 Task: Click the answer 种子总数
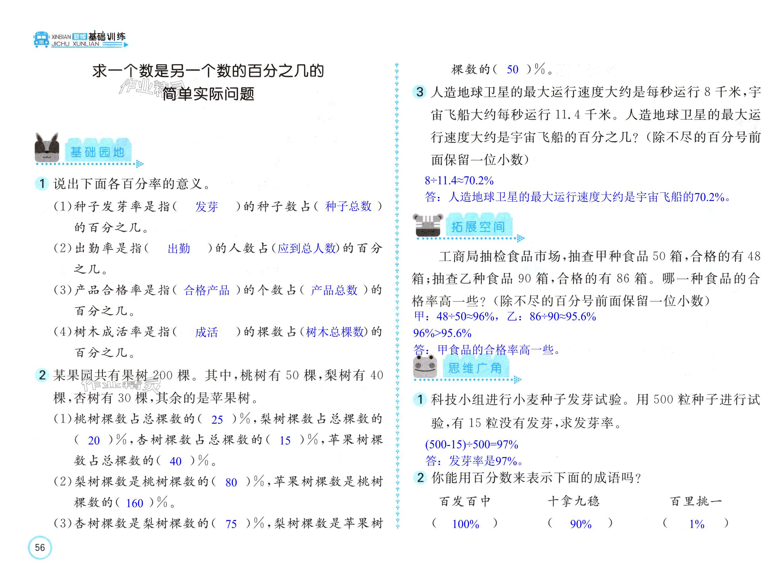[348, 207]
